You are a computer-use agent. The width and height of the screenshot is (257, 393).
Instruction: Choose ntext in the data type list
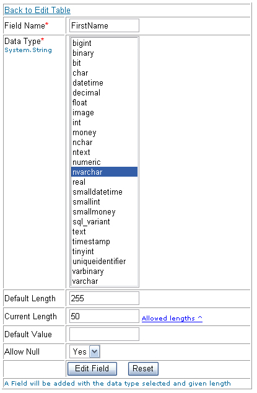(x=104, y=152)
